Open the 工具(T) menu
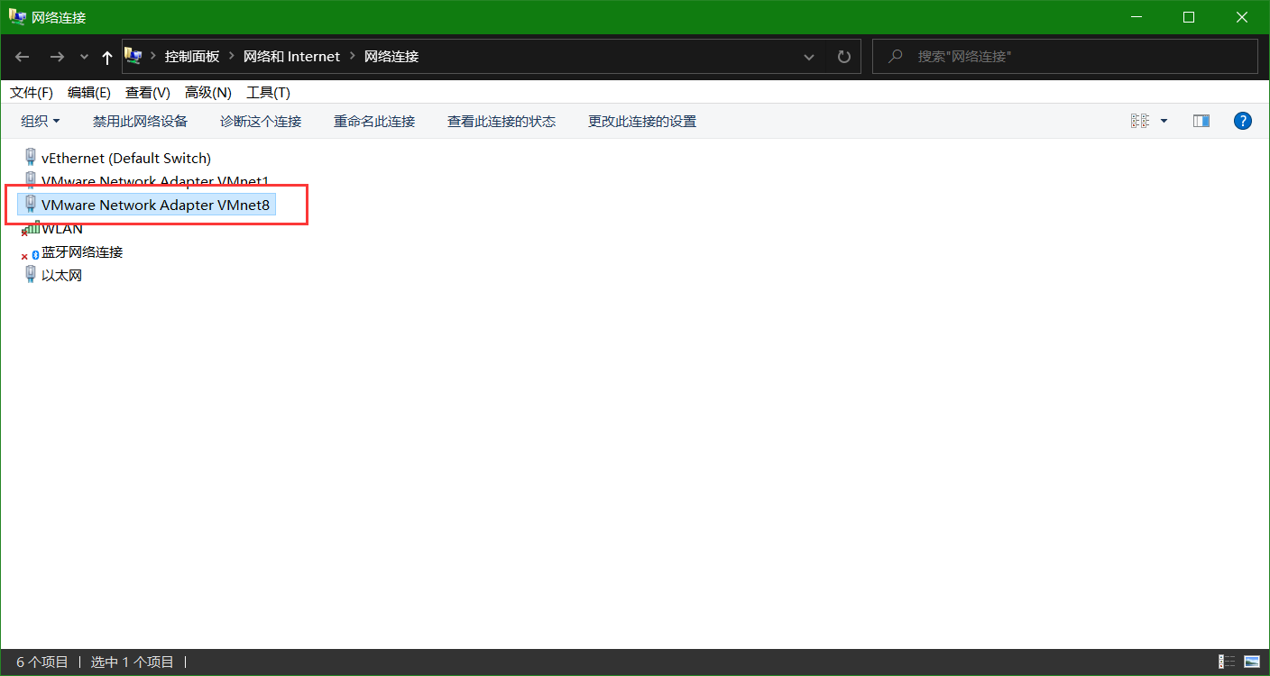Screen dimensions: 1270x676 (x=269, y=93)
